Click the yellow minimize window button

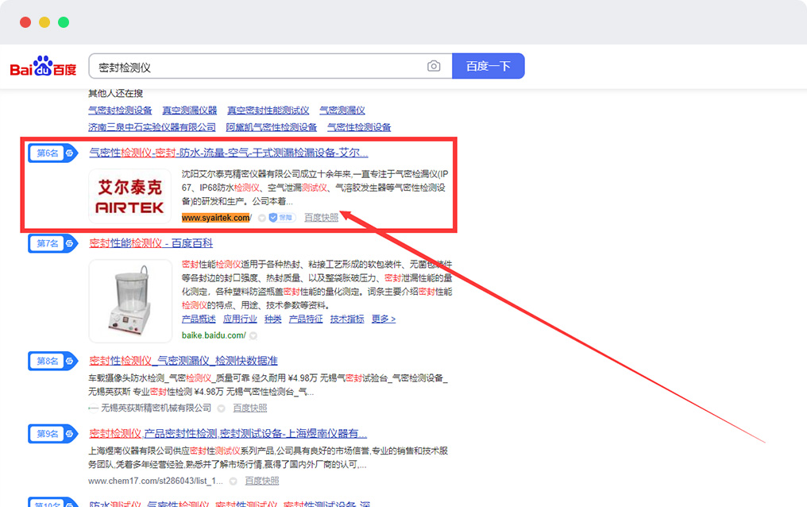click(x=44, y=22)
